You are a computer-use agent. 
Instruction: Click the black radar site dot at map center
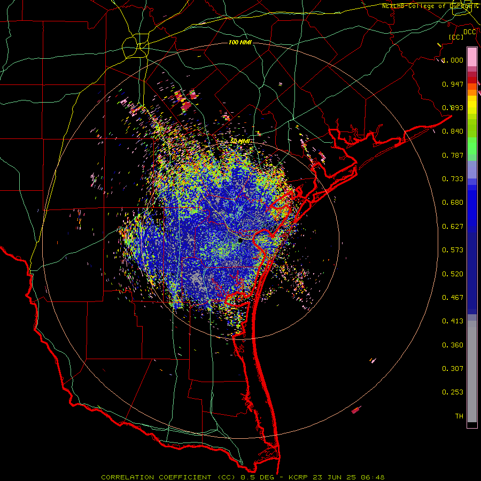click(240, 241)
